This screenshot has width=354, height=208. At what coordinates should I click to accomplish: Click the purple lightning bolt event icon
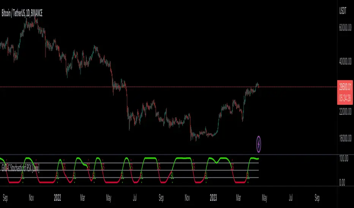point(259,144)
